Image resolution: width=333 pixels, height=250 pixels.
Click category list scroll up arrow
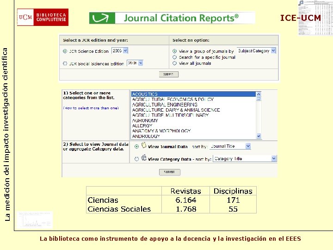259,94
